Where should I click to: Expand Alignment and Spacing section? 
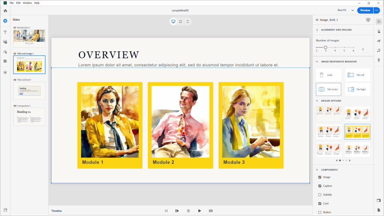[317, 30]
